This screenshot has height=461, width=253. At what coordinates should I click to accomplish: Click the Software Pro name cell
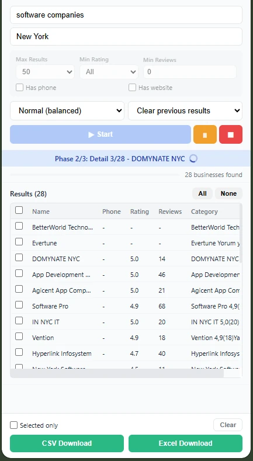click(x=50, y=306)
